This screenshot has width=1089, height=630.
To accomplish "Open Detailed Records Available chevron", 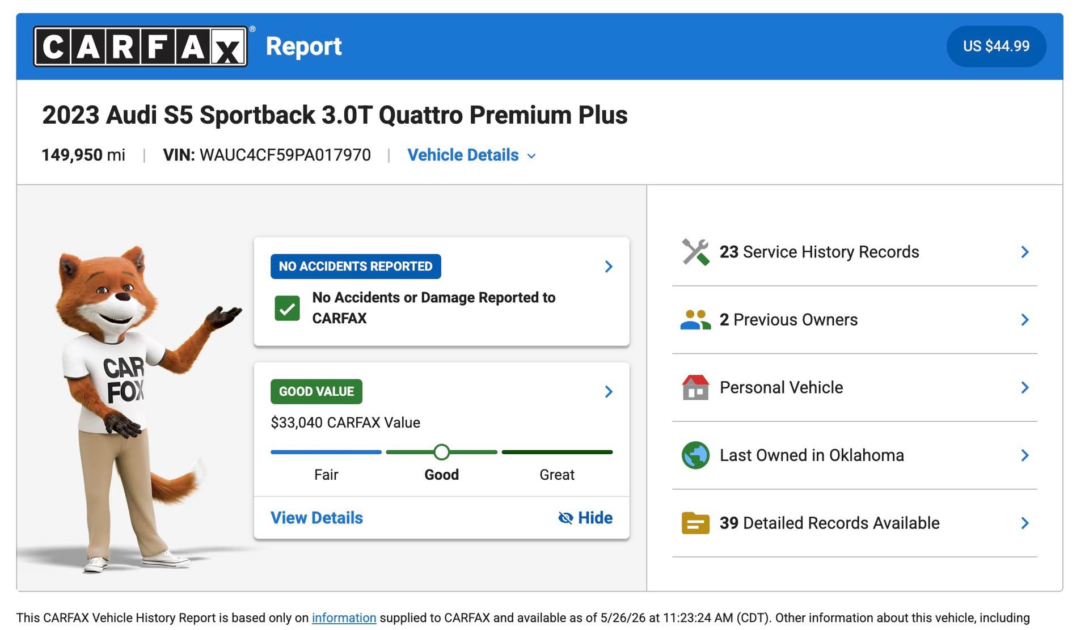I will click(1025, 523).
